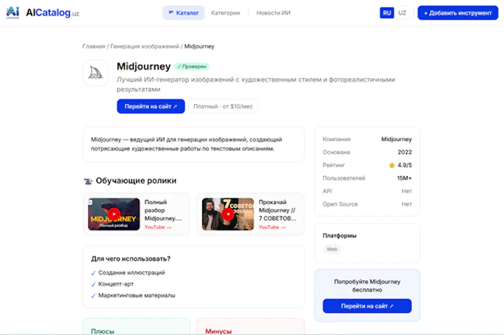
Task: Click the top Перейти на сайт button
Action: 151,106
